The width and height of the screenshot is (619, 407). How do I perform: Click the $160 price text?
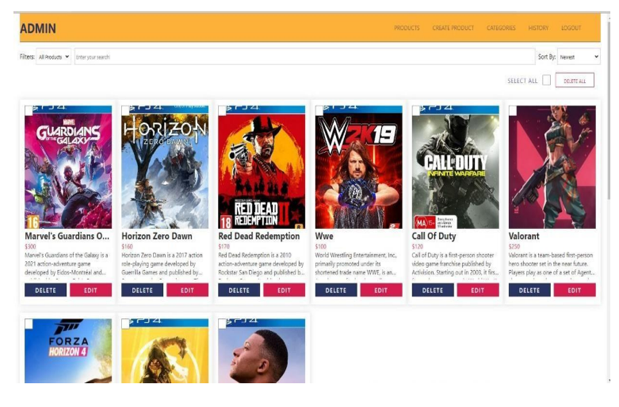[x=127, y=246]
